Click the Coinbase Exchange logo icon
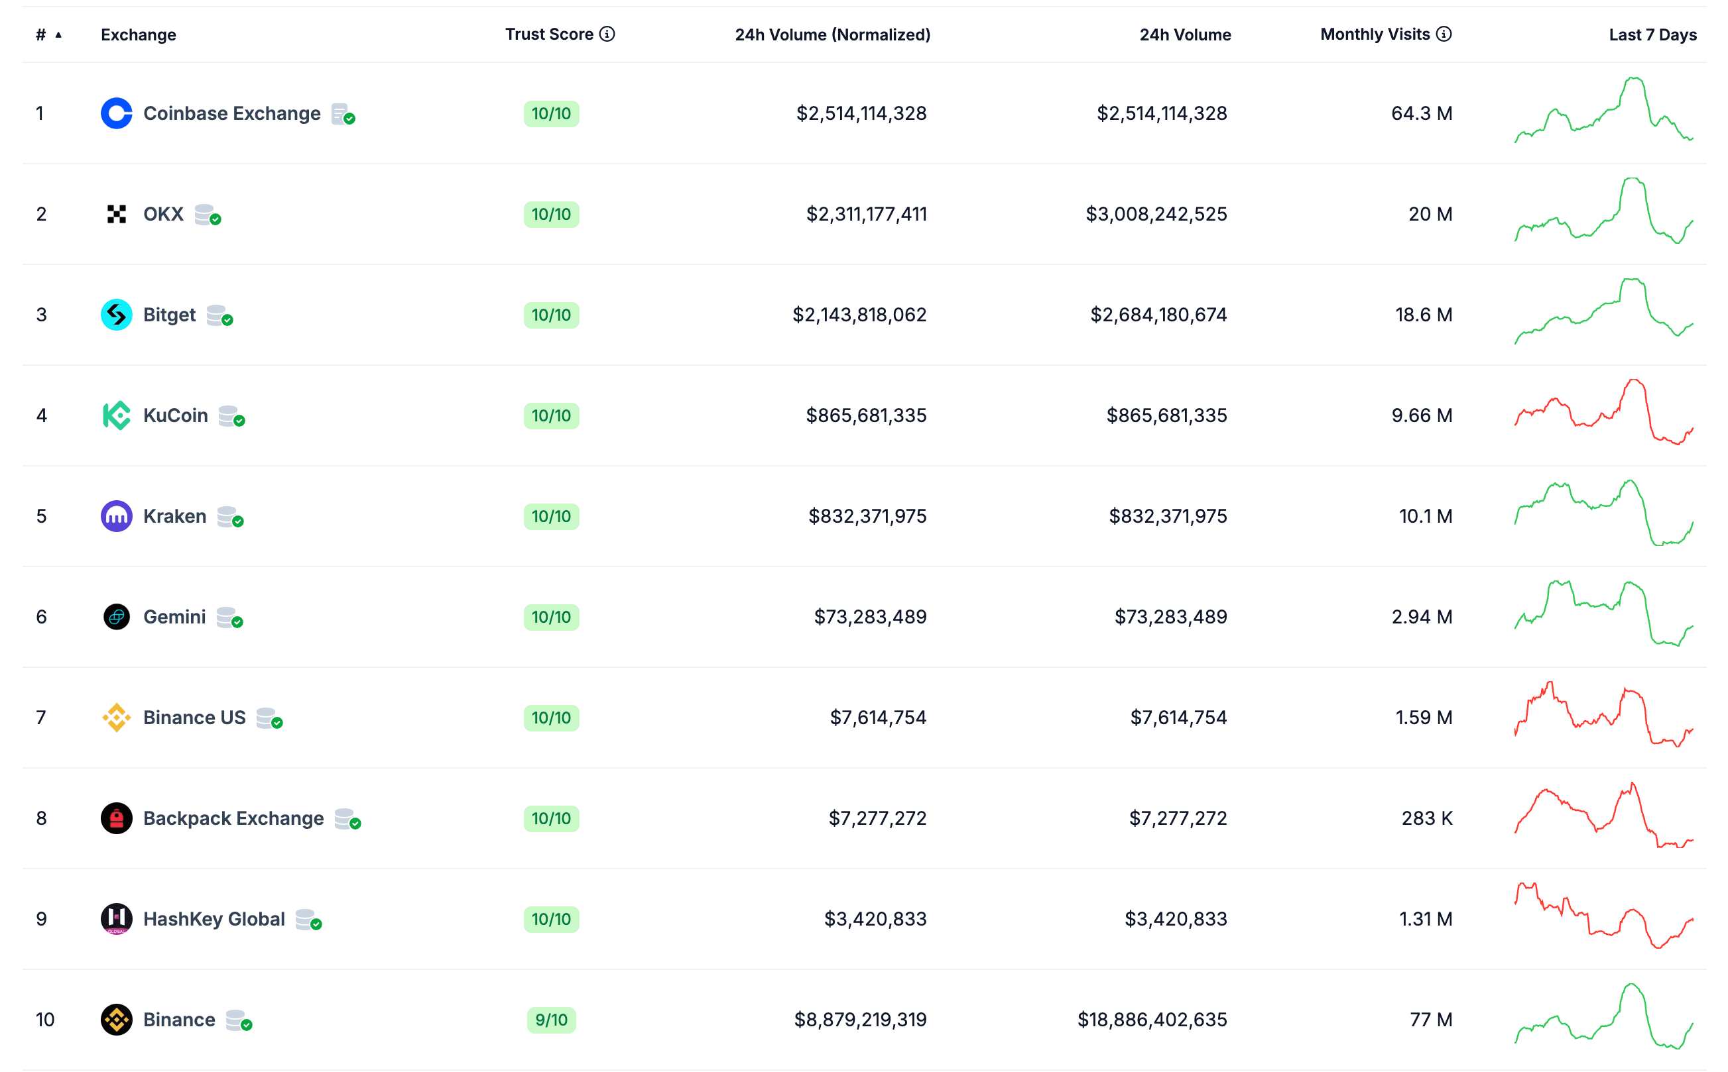The width and height of the screenshot is (1728, 1072). coord(116,113)
